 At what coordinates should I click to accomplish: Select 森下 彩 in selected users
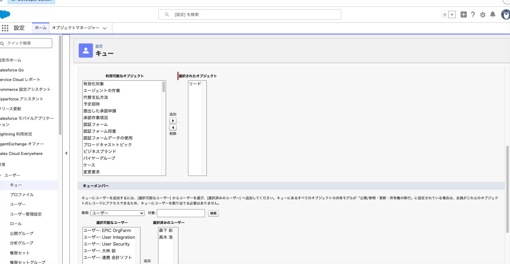tap(166, 230)
